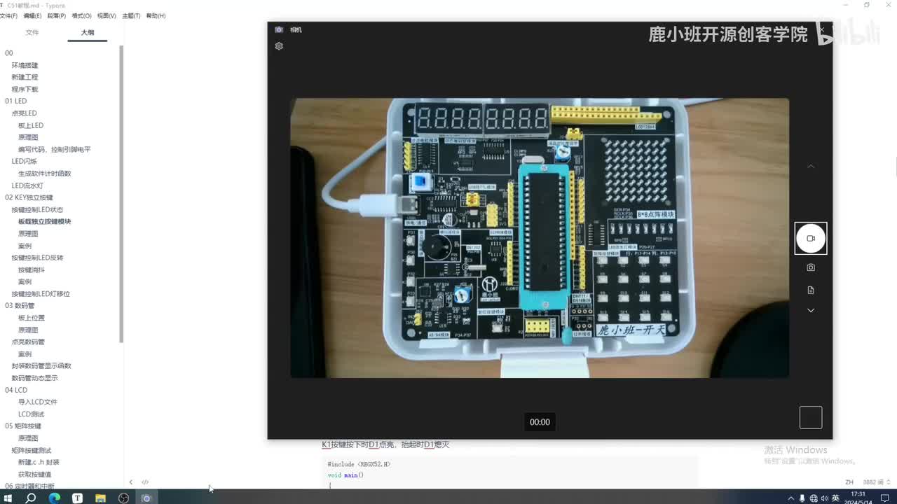Open Windows Start menu
The height and width of the screenshot is (504, 897).
click(x=8, y=498)
